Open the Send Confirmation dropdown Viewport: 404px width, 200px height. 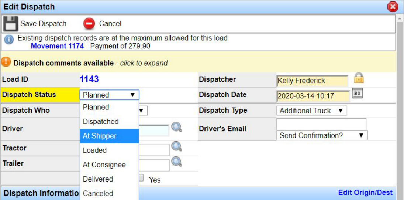322,135
